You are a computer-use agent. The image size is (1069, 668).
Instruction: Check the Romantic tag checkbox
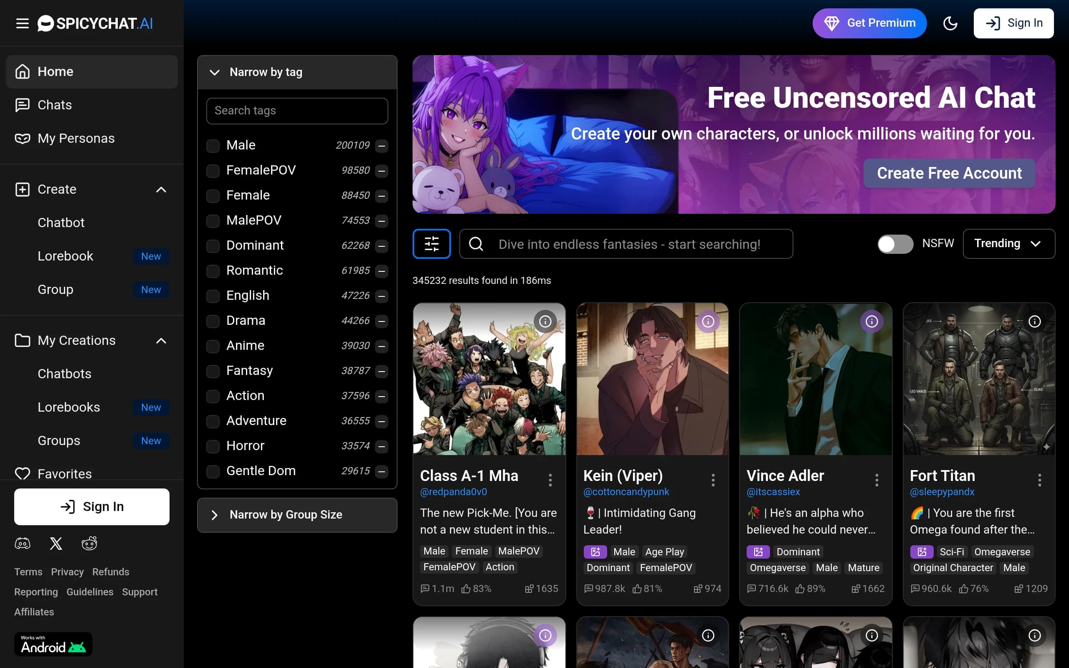tap(213, 271)
